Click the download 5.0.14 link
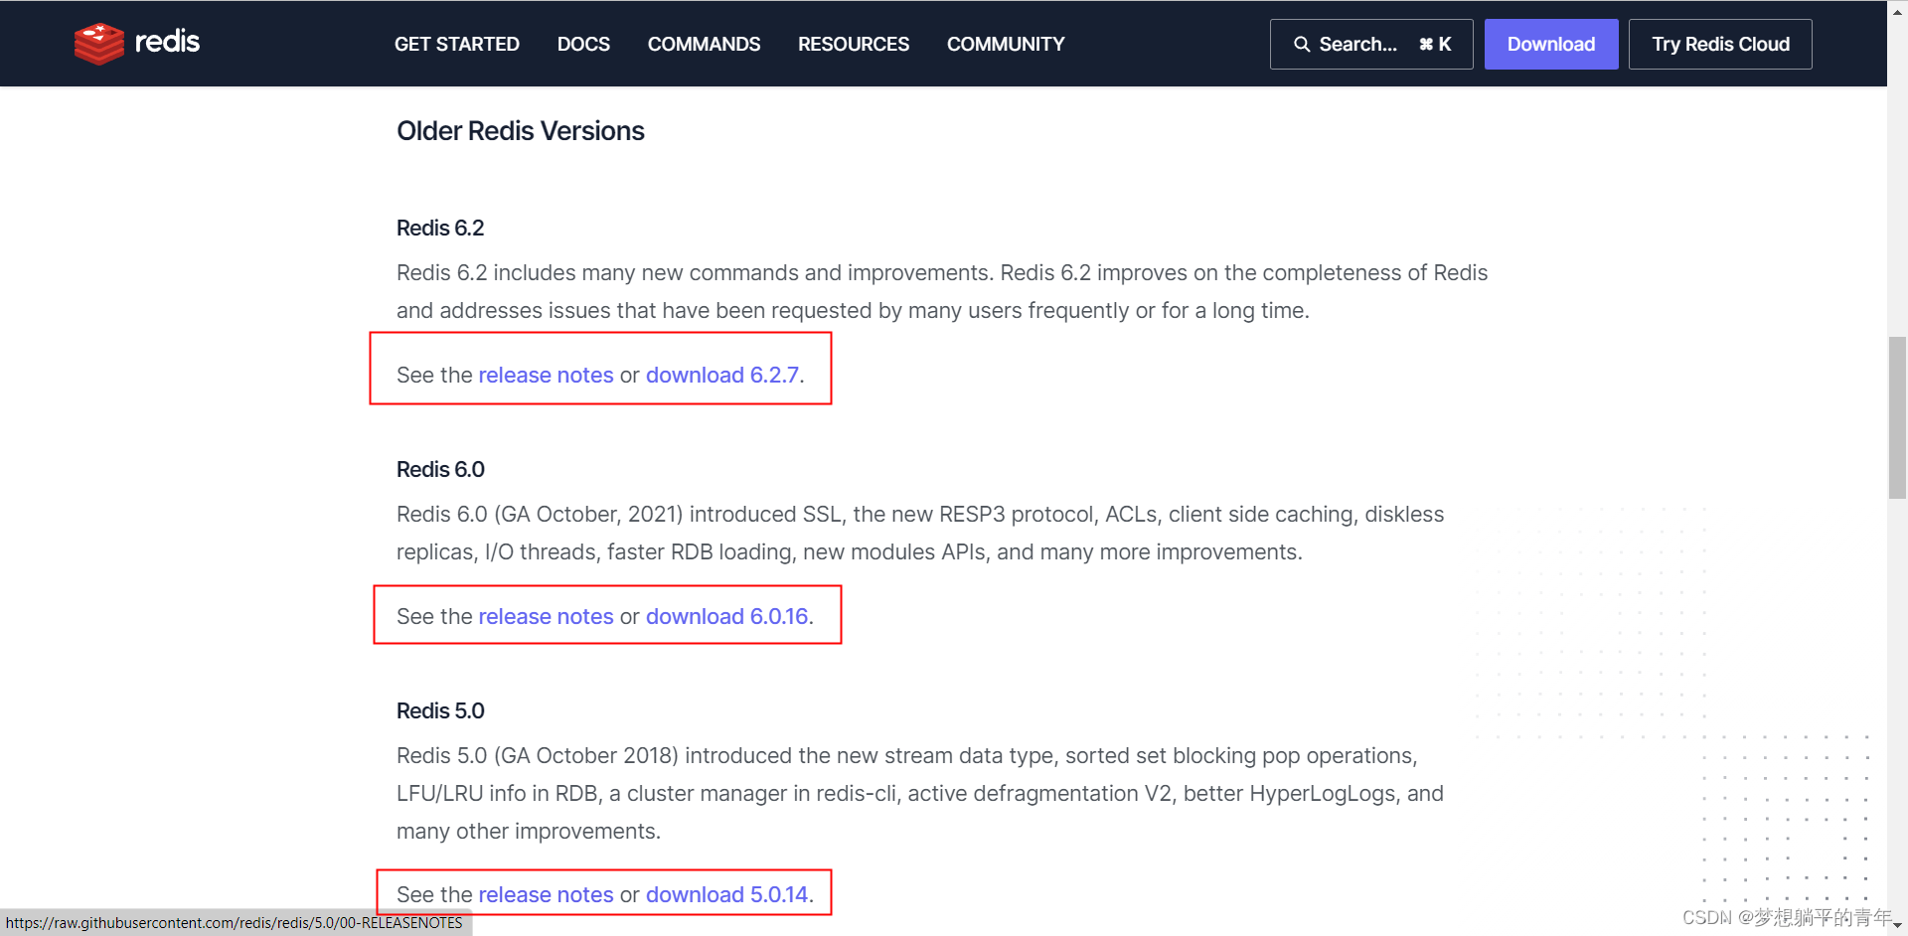Screen dimensions: 1908x936 coord(727,895)
